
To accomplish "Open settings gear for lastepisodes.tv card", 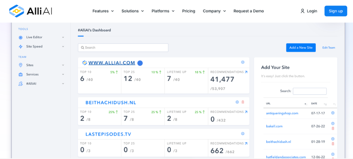I will pyautogui.click(x=243, y=133).
